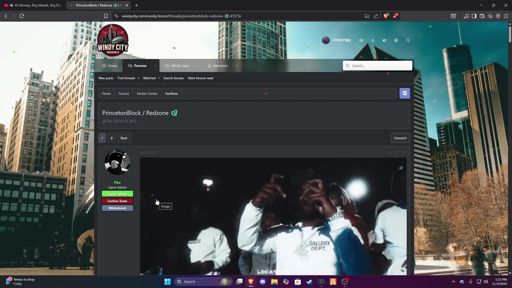
Task: Open the Search forums link
Action: tap(174, 78)
